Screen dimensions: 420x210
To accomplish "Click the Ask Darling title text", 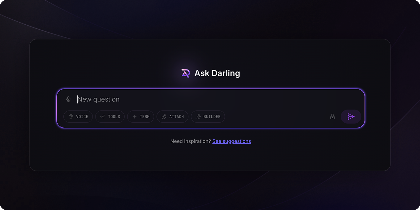I will pos(217,73).
